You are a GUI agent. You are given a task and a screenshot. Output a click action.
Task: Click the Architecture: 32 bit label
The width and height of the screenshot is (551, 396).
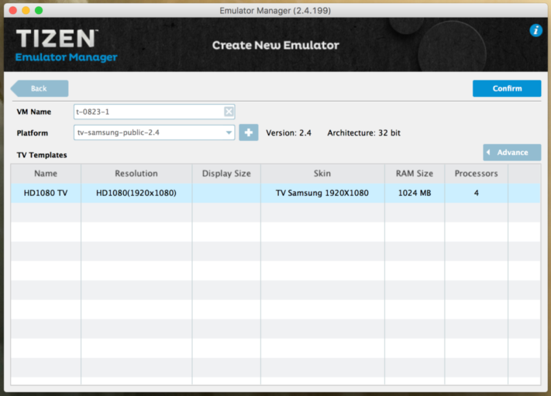coord(363,133)
